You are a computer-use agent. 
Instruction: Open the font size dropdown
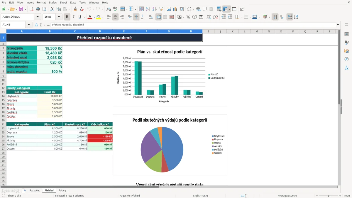tap(59, 17)
